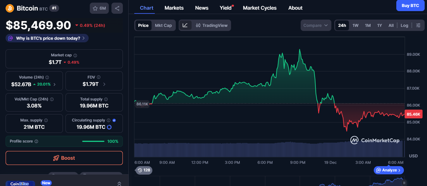Click the Buy BTC button
Image resolution: width=427 pixels, height=186 pixels.
(410, 6)
